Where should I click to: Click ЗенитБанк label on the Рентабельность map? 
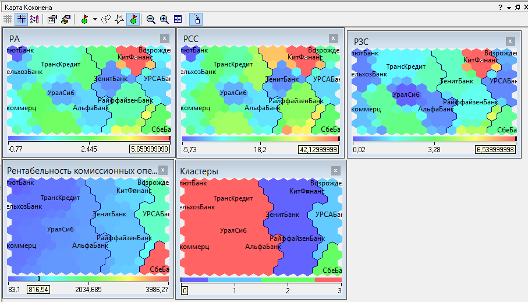pyautogui.click(x=109, y=214)
